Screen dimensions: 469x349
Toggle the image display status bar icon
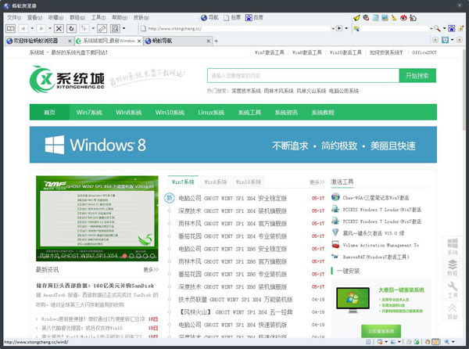(392, 342)
